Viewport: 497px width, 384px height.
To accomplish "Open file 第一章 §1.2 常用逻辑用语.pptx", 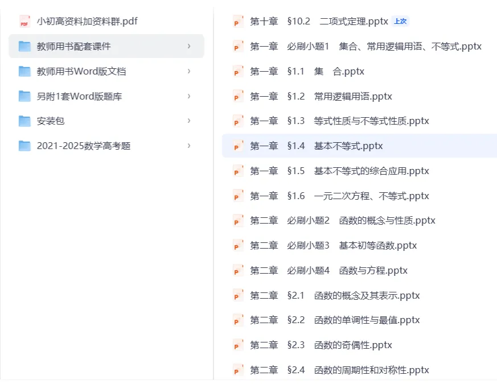I will pos(321,96).
